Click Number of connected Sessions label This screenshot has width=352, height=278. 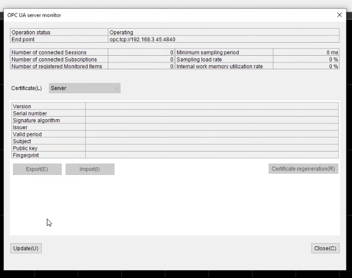click(x=49, y=53)
